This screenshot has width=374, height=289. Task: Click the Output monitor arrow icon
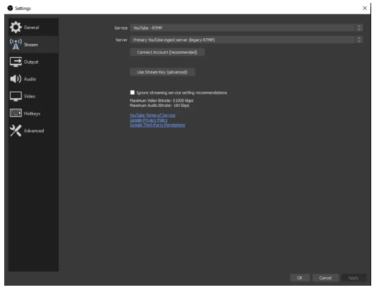16,62
